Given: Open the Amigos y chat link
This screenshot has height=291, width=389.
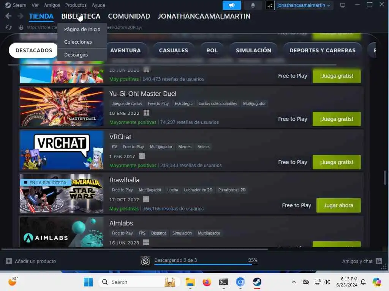Looking at the screenshot, I should 357,261.
